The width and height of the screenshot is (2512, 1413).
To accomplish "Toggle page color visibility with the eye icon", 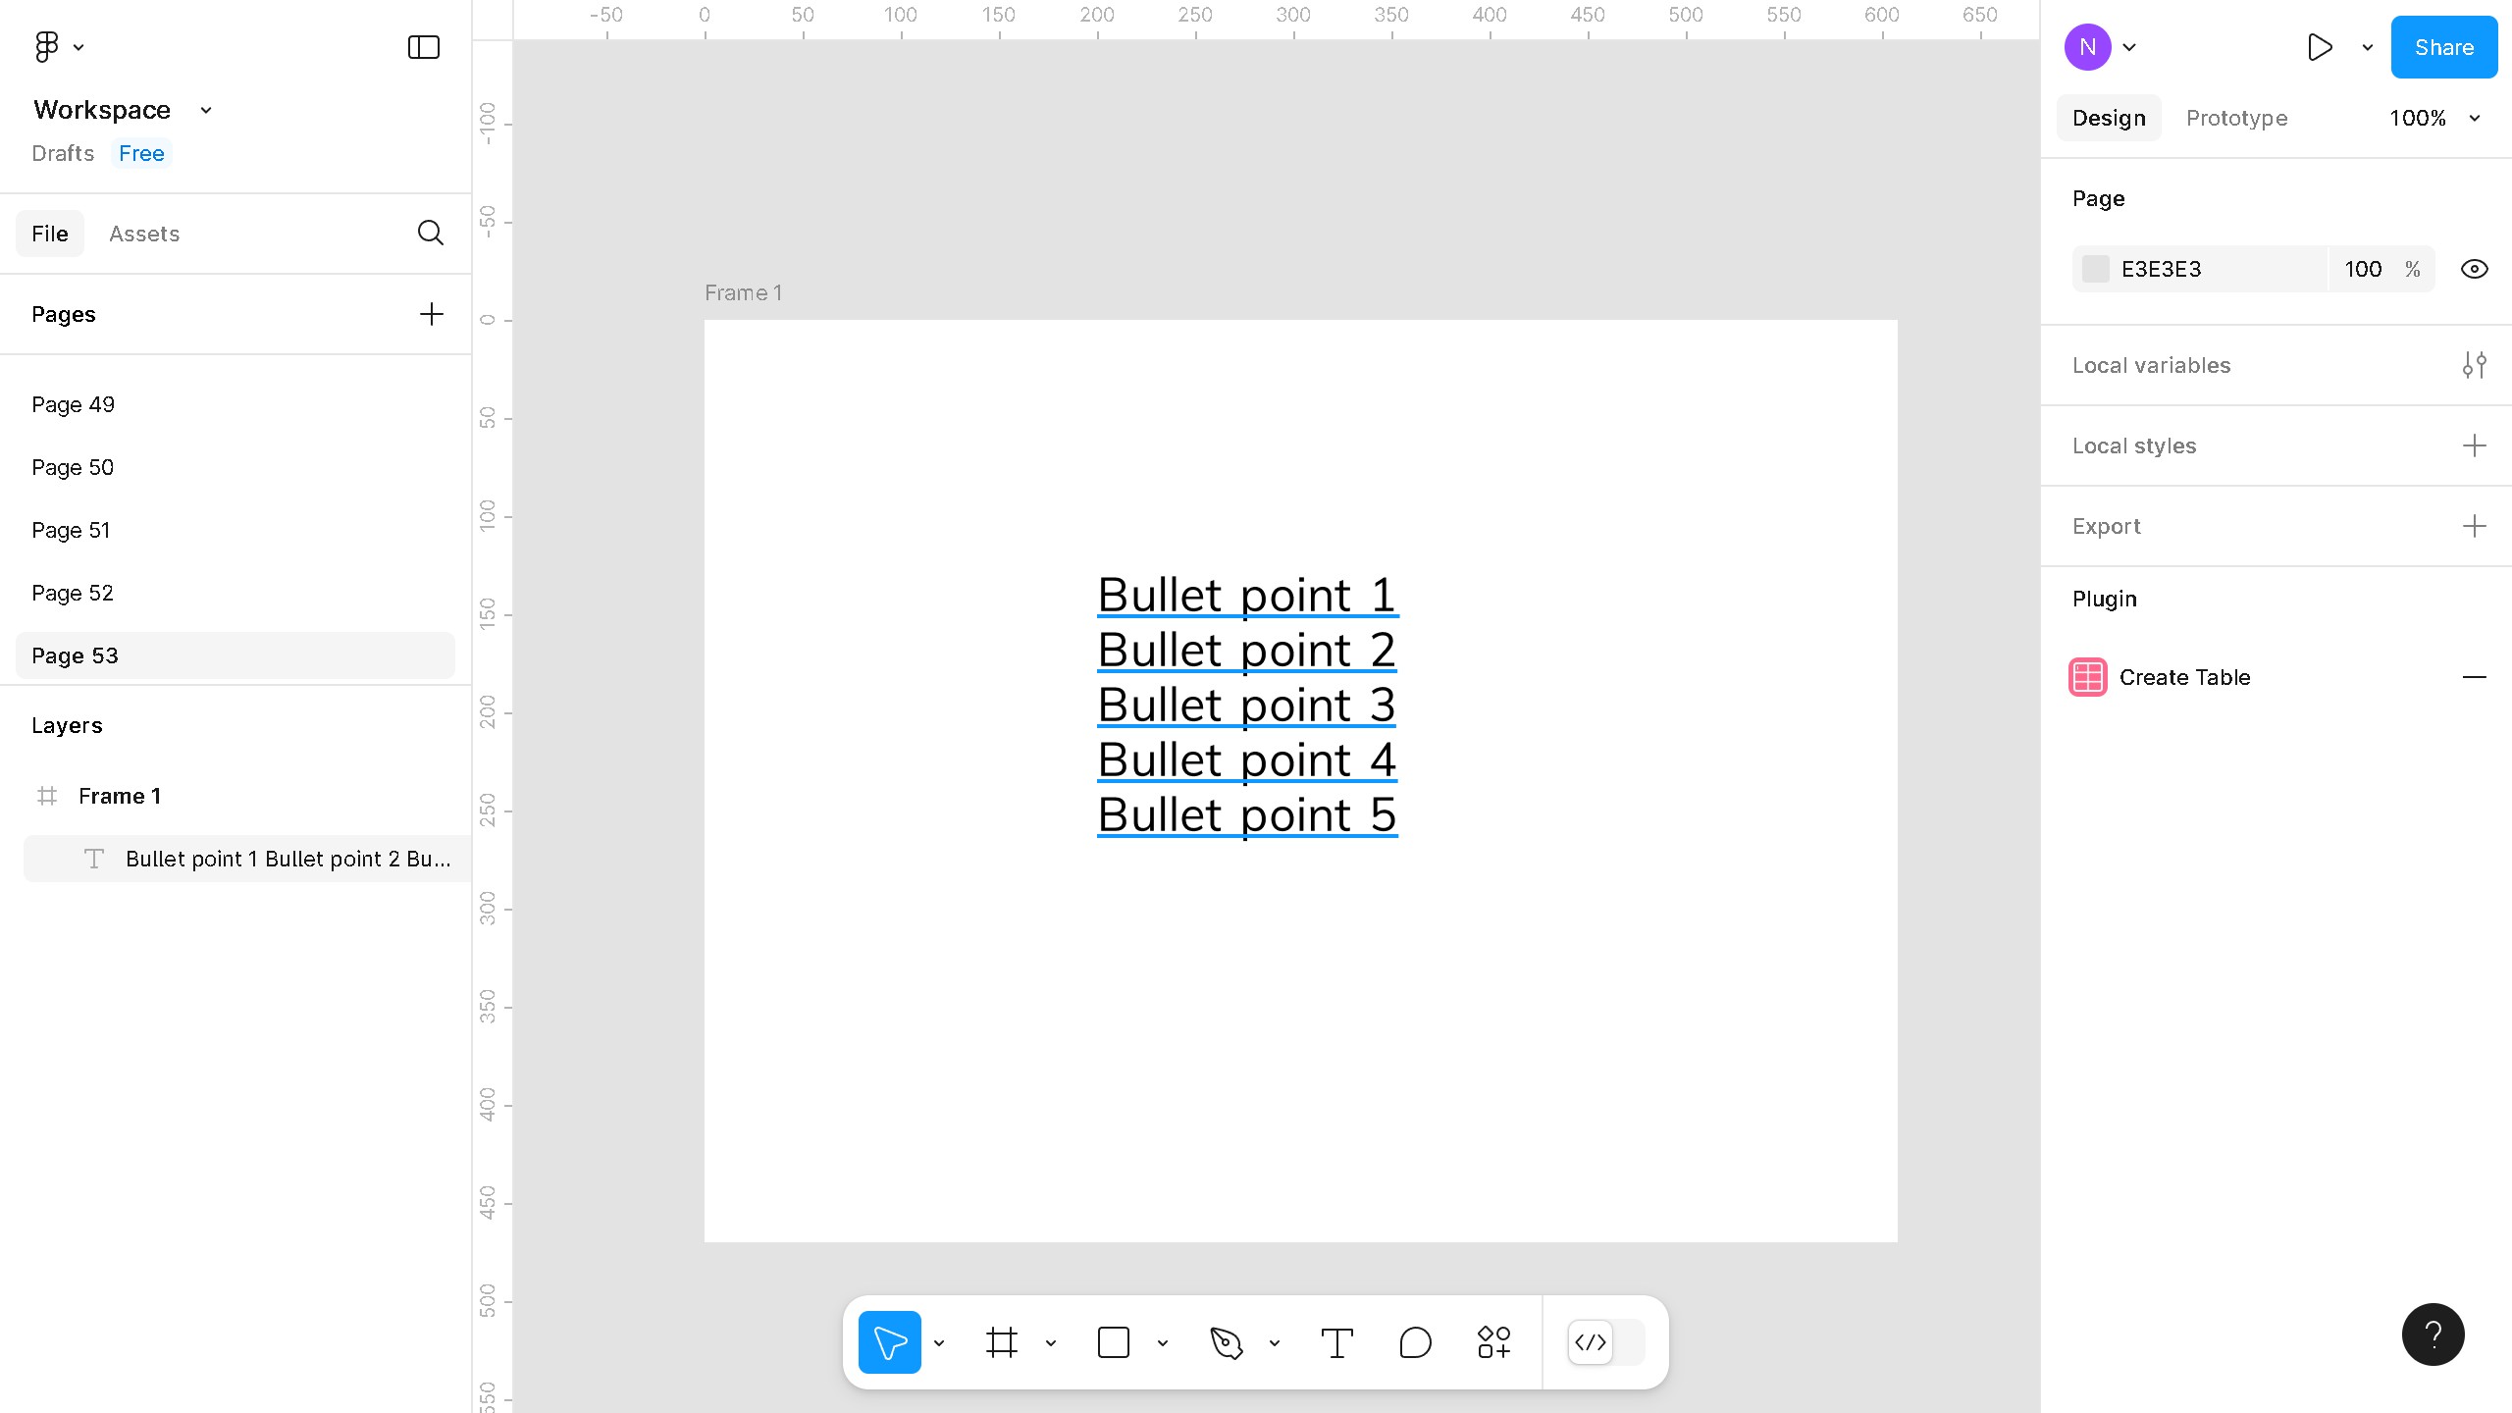I will (x=2473, y=268).
